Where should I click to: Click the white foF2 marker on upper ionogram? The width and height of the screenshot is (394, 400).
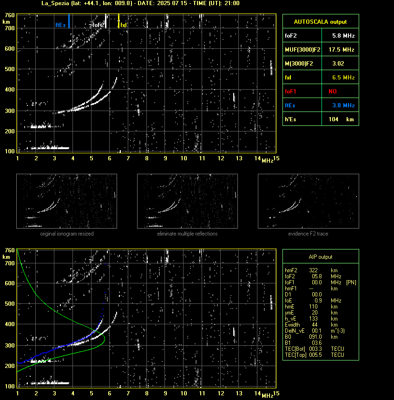(105, 21)
